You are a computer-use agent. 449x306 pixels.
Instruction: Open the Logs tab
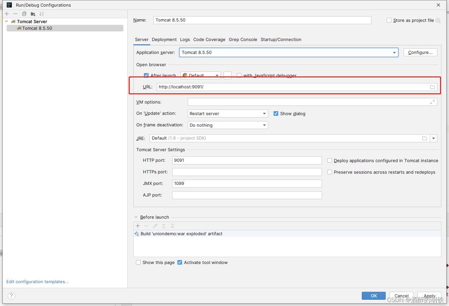point(185,39)
